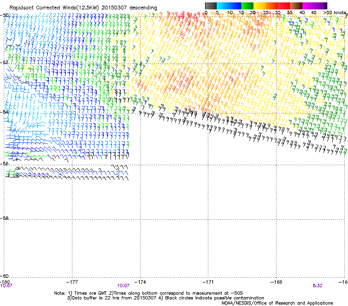Click the yellow 20-25 knots legend swatch
Screen dimensions: 348x306
point(260,6)
